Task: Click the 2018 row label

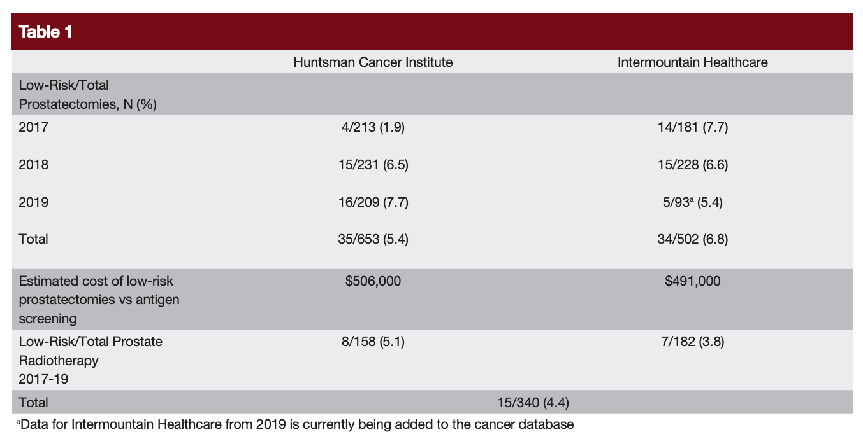Action: click(33, 165)
